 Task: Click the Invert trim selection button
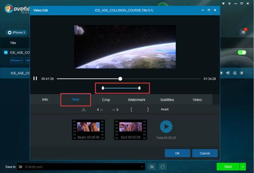point(165,109)
